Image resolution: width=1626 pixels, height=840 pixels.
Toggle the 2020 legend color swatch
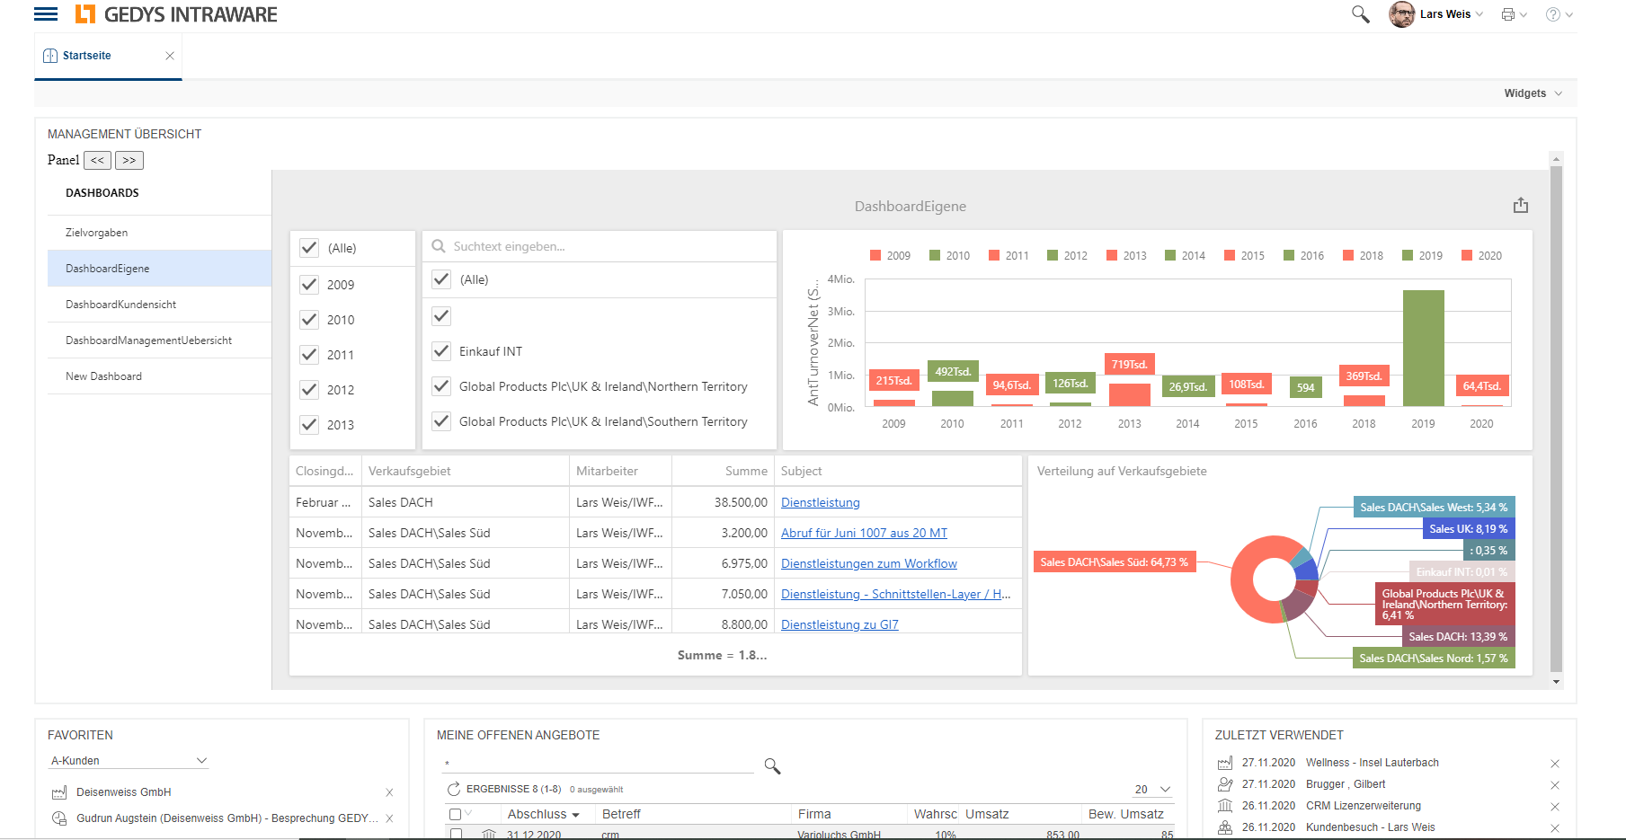click(x=1468, y=255)
